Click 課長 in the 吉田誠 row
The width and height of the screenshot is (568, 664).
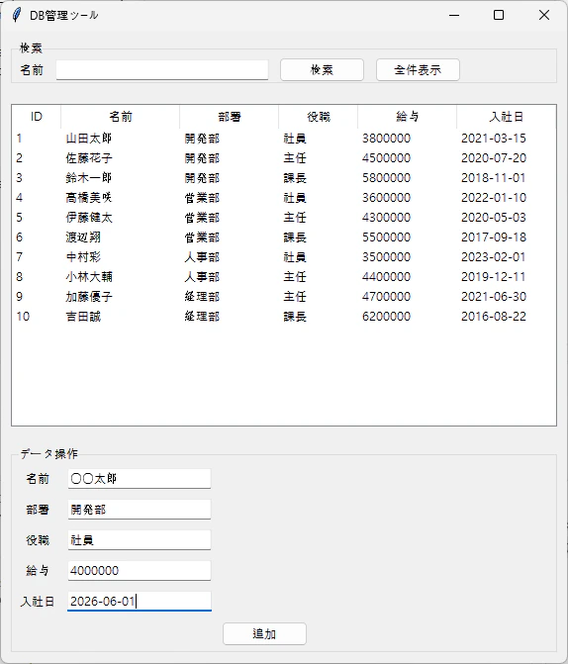coord(295,317)
